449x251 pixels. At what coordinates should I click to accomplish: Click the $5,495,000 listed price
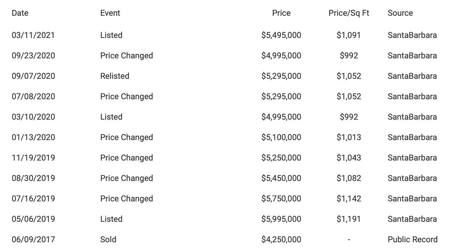coord(281,35)
